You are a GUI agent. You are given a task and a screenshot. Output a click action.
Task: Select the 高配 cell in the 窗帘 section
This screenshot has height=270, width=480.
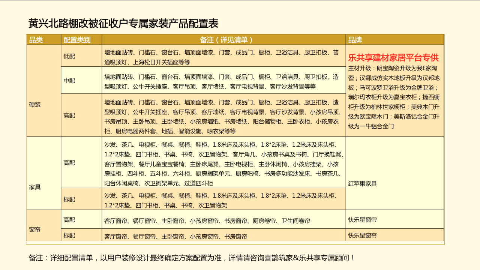click(x=69, y=220)
